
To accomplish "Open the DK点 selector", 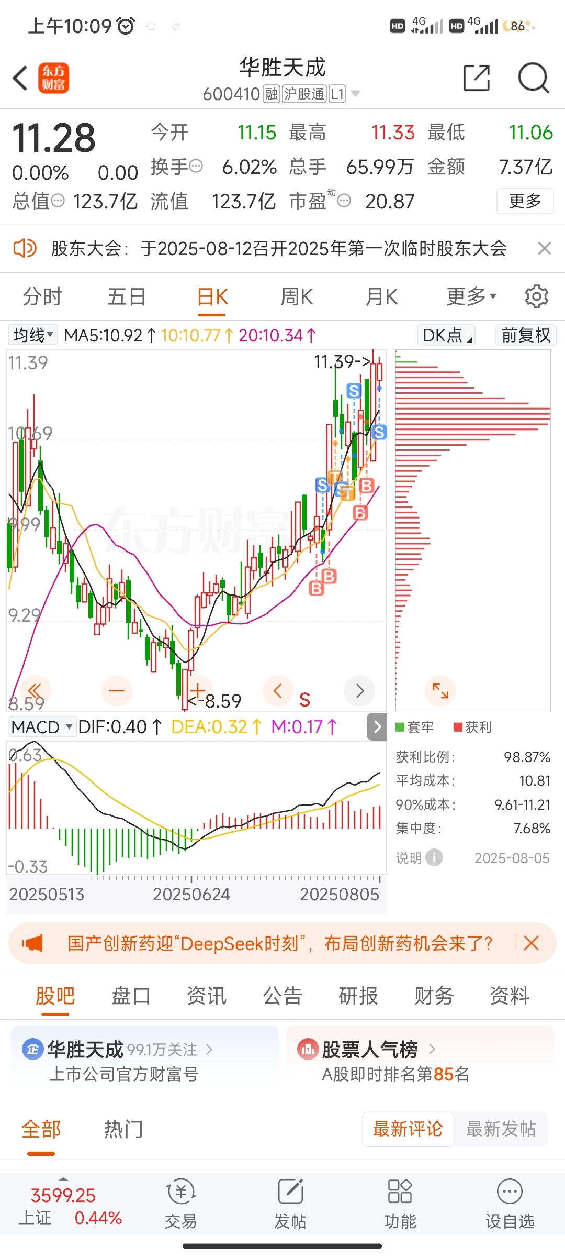I will [x=446, y=335].
